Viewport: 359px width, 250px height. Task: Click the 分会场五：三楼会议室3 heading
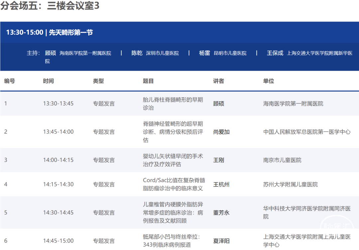(50, 6)
